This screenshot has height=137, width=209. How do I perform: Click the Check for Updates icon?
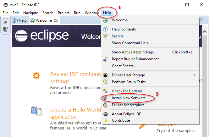coord(106,91)
